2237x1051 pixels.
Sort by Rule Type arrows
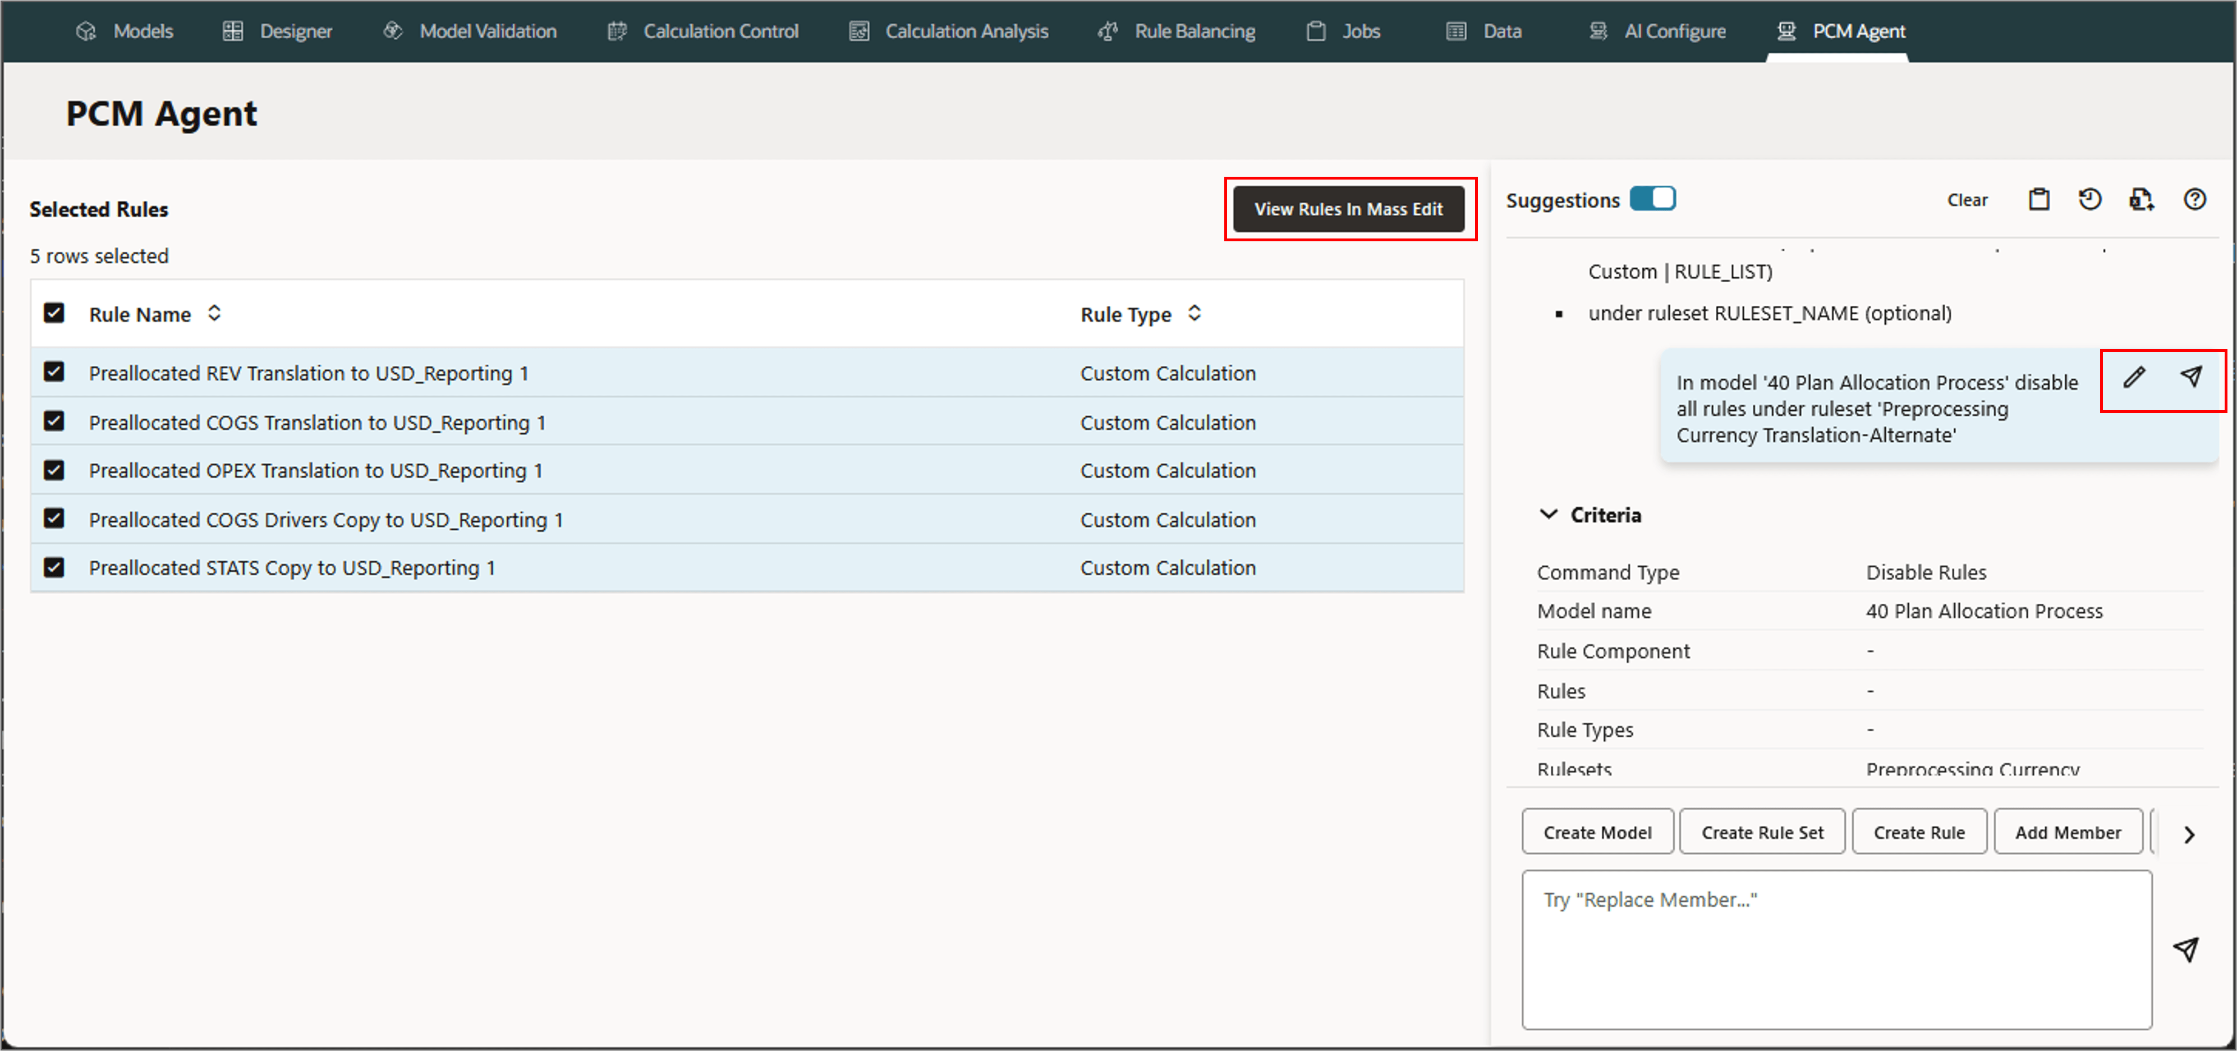pos(1194,314)
